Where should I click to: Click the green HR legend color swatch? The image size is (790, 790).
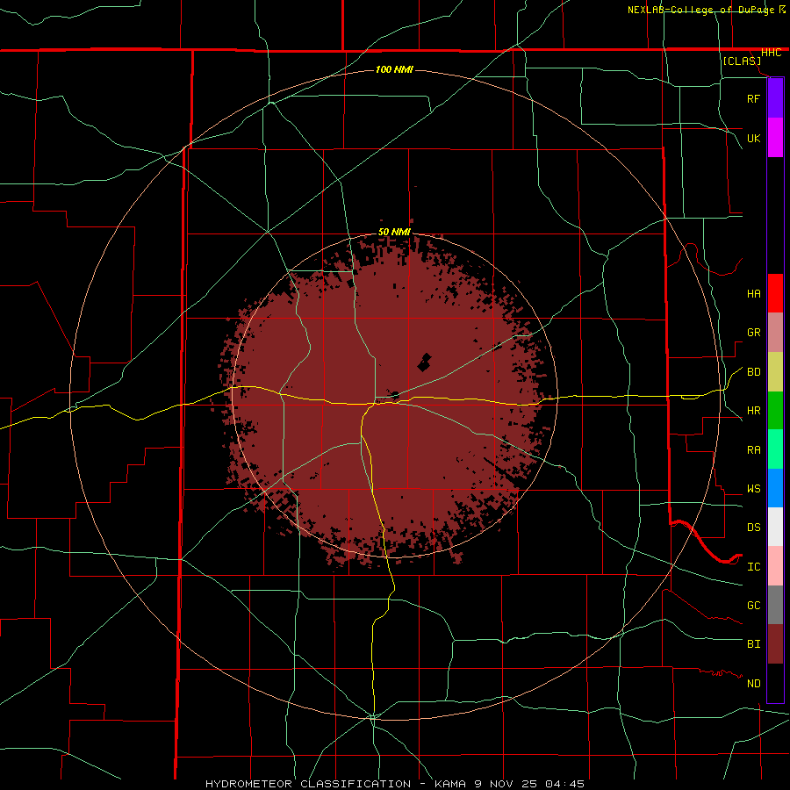[775, 410]
